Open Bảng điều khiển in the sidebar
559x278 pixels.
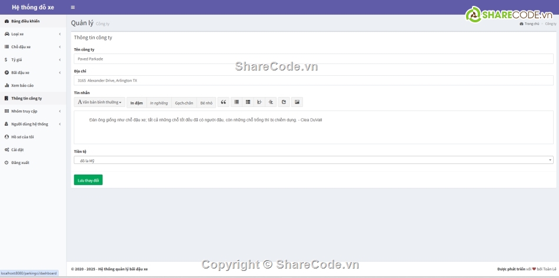click(x=33, y=21)
